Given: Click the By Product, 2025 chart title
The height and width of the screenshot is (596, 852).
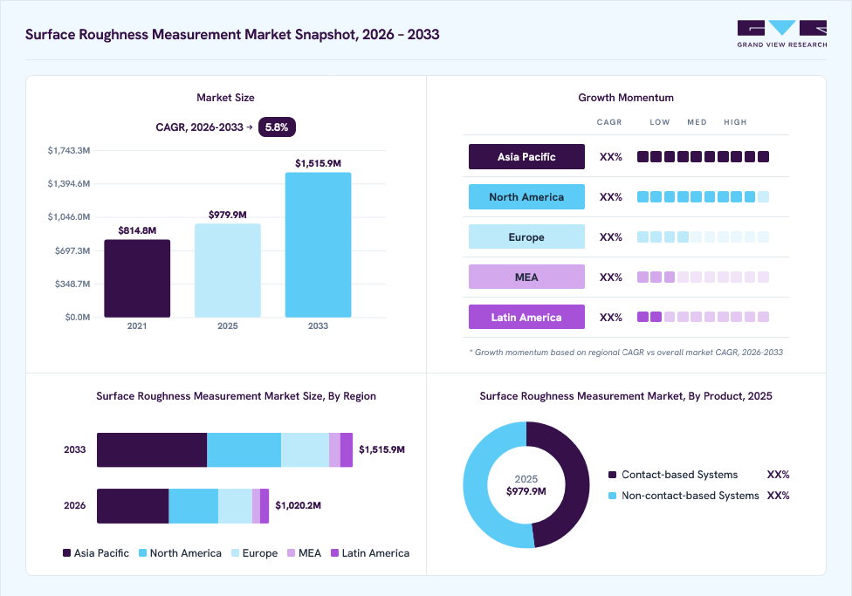Looking at the screenshot, I should [x=626, y=396].
